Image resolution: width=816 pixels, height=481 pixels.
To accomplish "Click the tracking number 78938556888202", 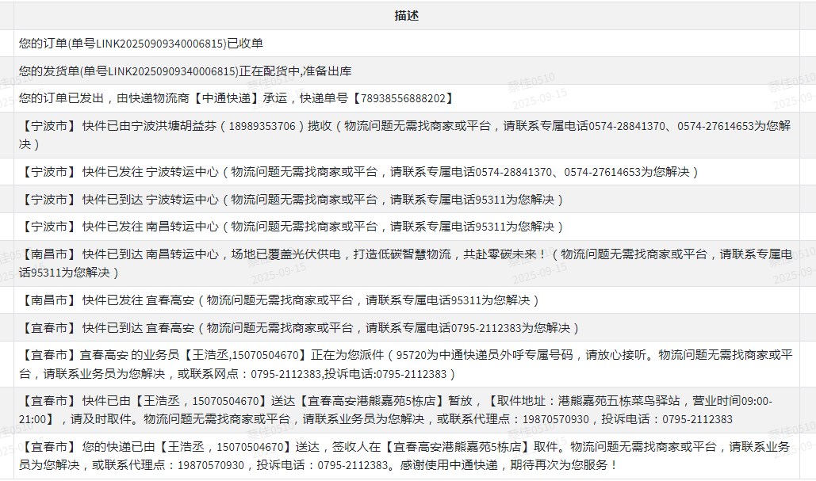I will 406,98.
